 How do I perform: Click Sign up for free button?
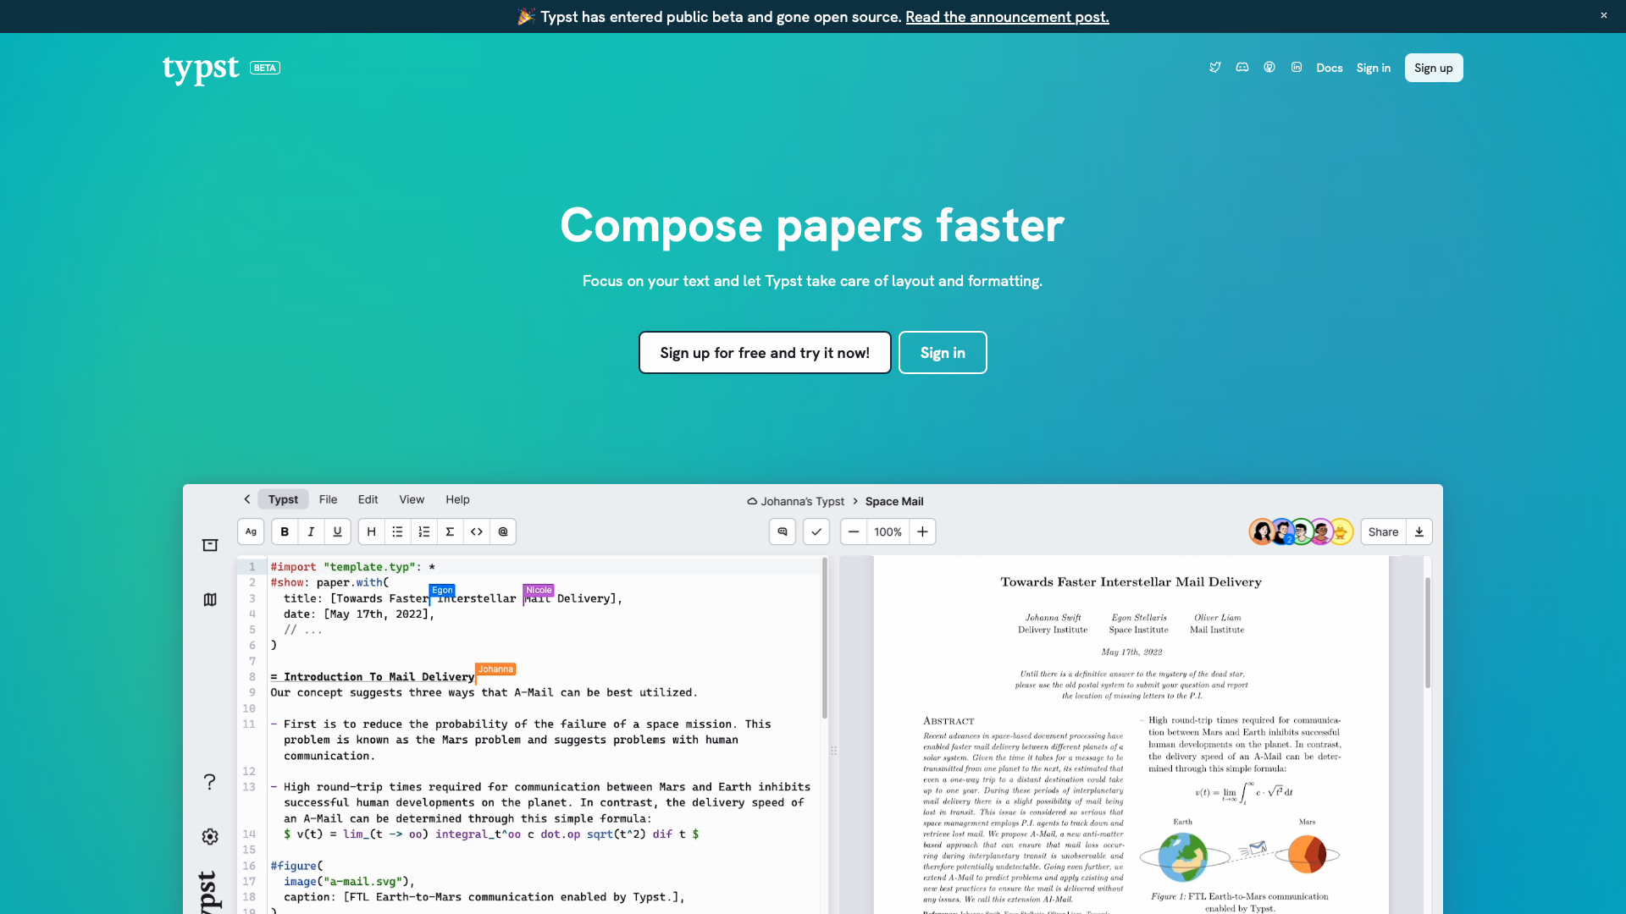tap(765, 353)
